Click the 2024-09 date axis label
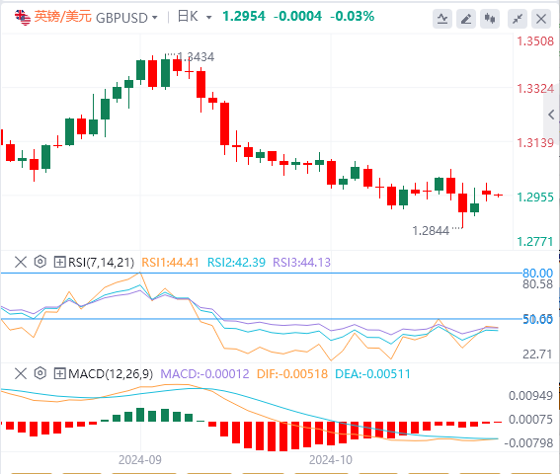This screenshot has width=560, height=474. coord(140,460)
